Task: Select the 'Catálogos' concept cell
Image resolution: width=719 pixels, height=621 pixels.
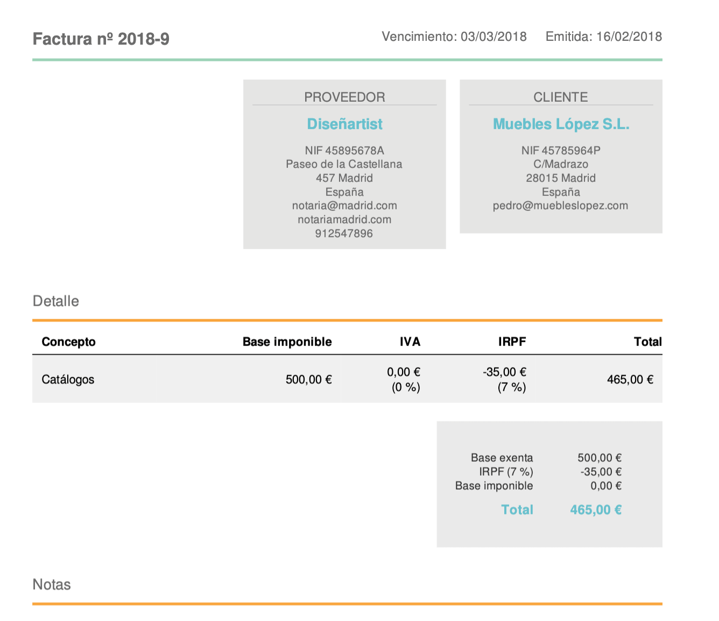Action: coord(68,379)
